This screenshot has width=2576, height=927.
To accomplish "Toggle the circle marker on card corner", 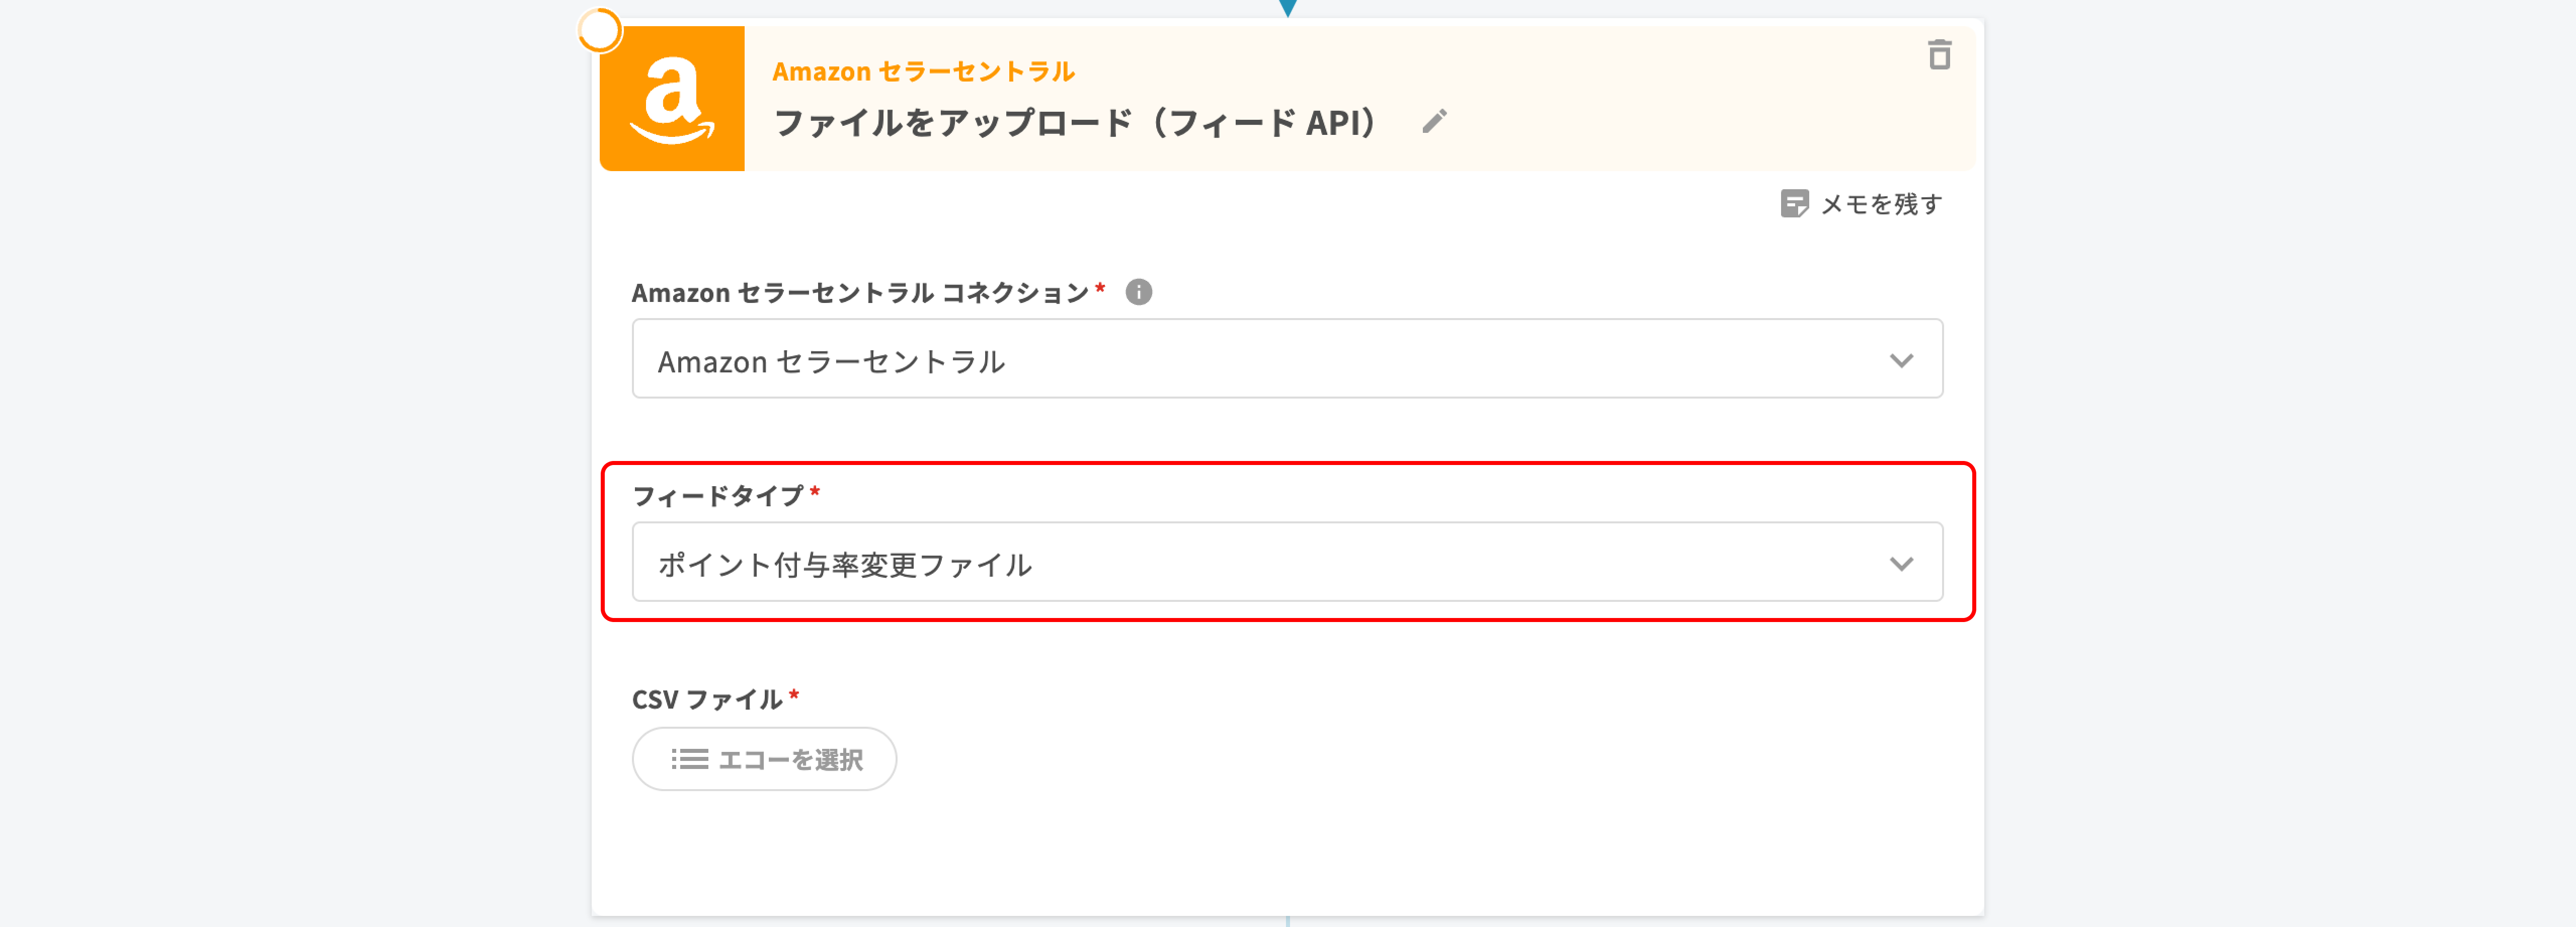I will point(600,31).
